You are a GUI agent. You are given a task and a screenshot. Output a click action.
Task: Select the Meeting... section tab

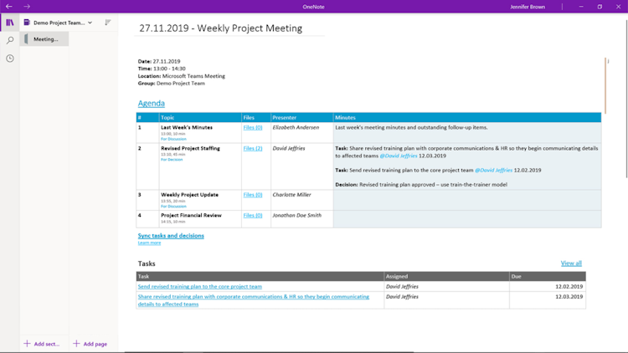click(x=44, y=38)
